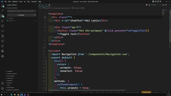Click the master branch status bar item
The image size is (171, 96).
point(5,92)
